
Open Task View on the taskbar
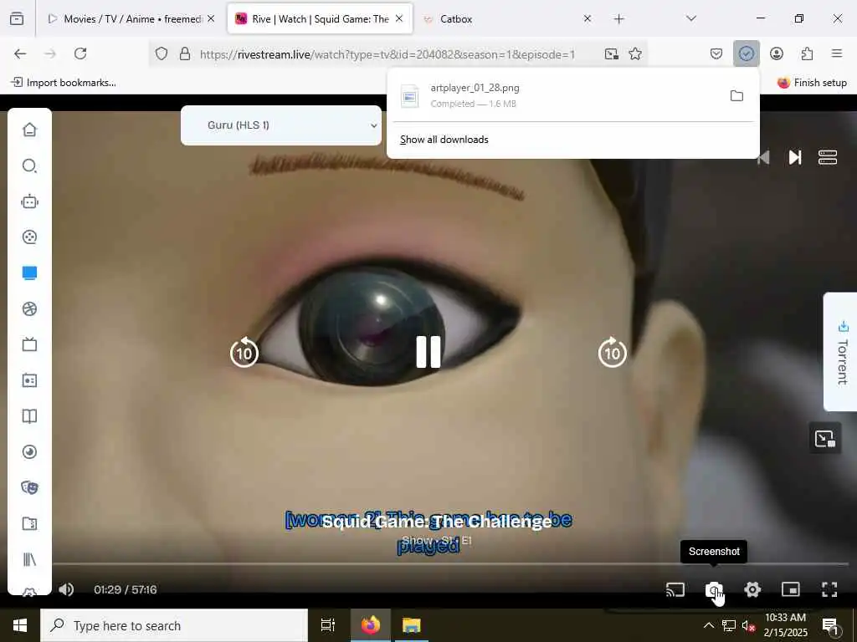pos(328,625)
